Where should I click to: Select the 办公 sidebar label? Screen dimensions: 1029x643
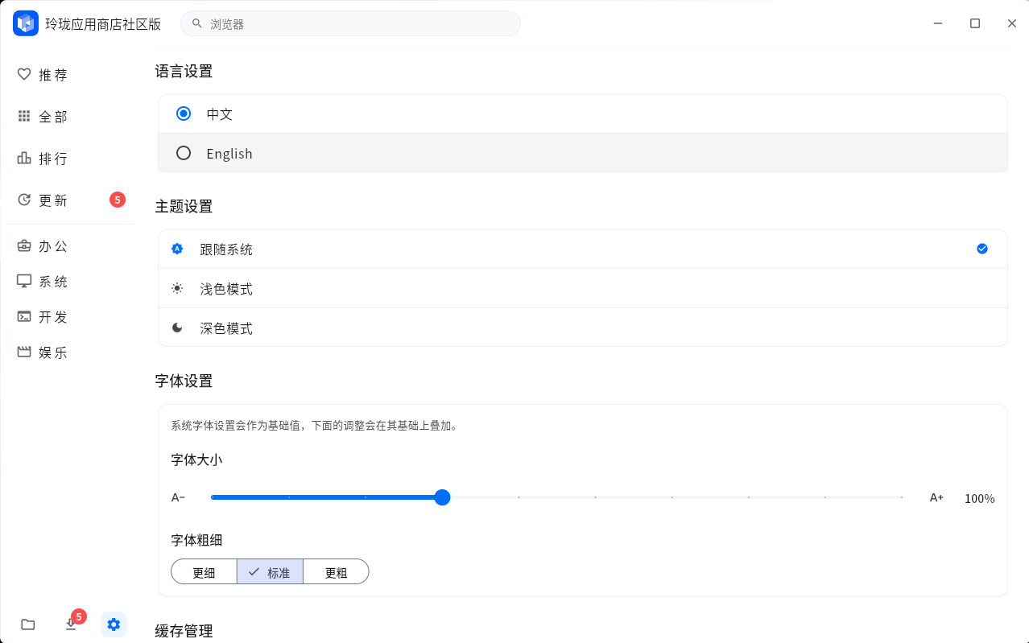(x=53, y=246)
